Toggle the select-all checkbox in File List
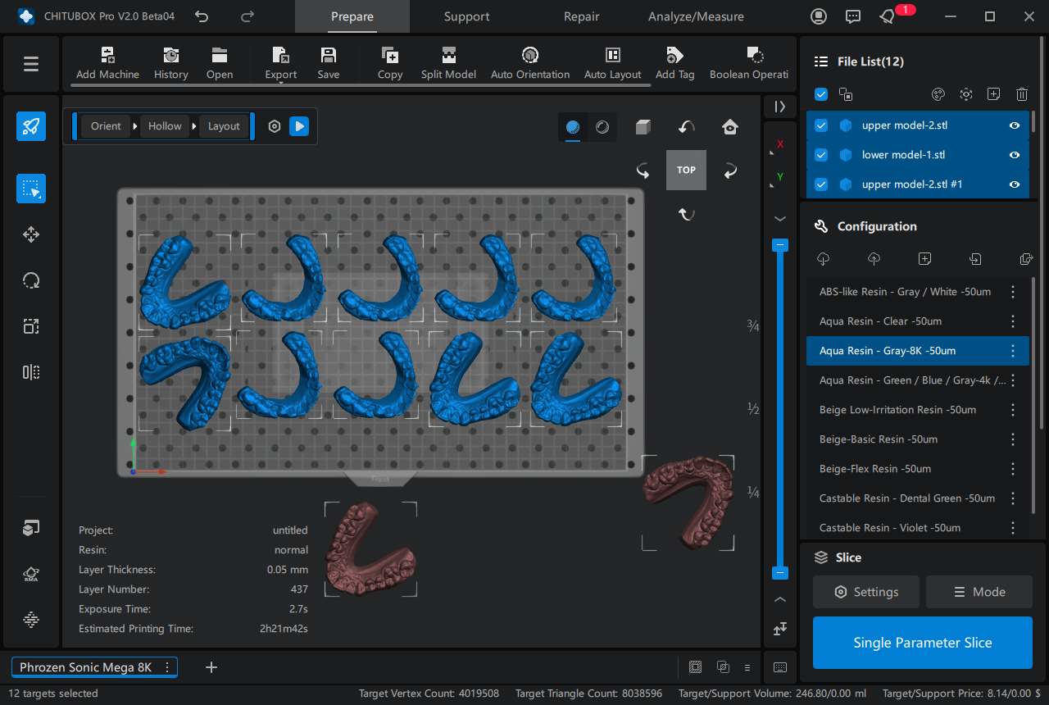 pyautogui.click(x=821, y=94)
